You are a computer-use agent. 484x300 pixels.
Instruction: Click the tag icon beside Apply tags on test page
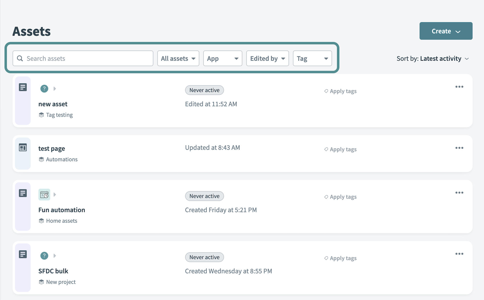(326, 149)
